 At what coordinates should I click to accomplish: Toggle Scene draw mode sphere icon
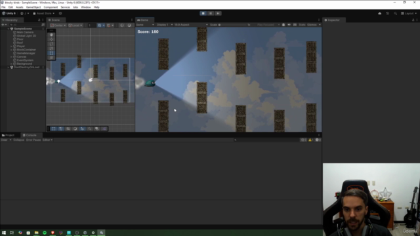(129, 26)
